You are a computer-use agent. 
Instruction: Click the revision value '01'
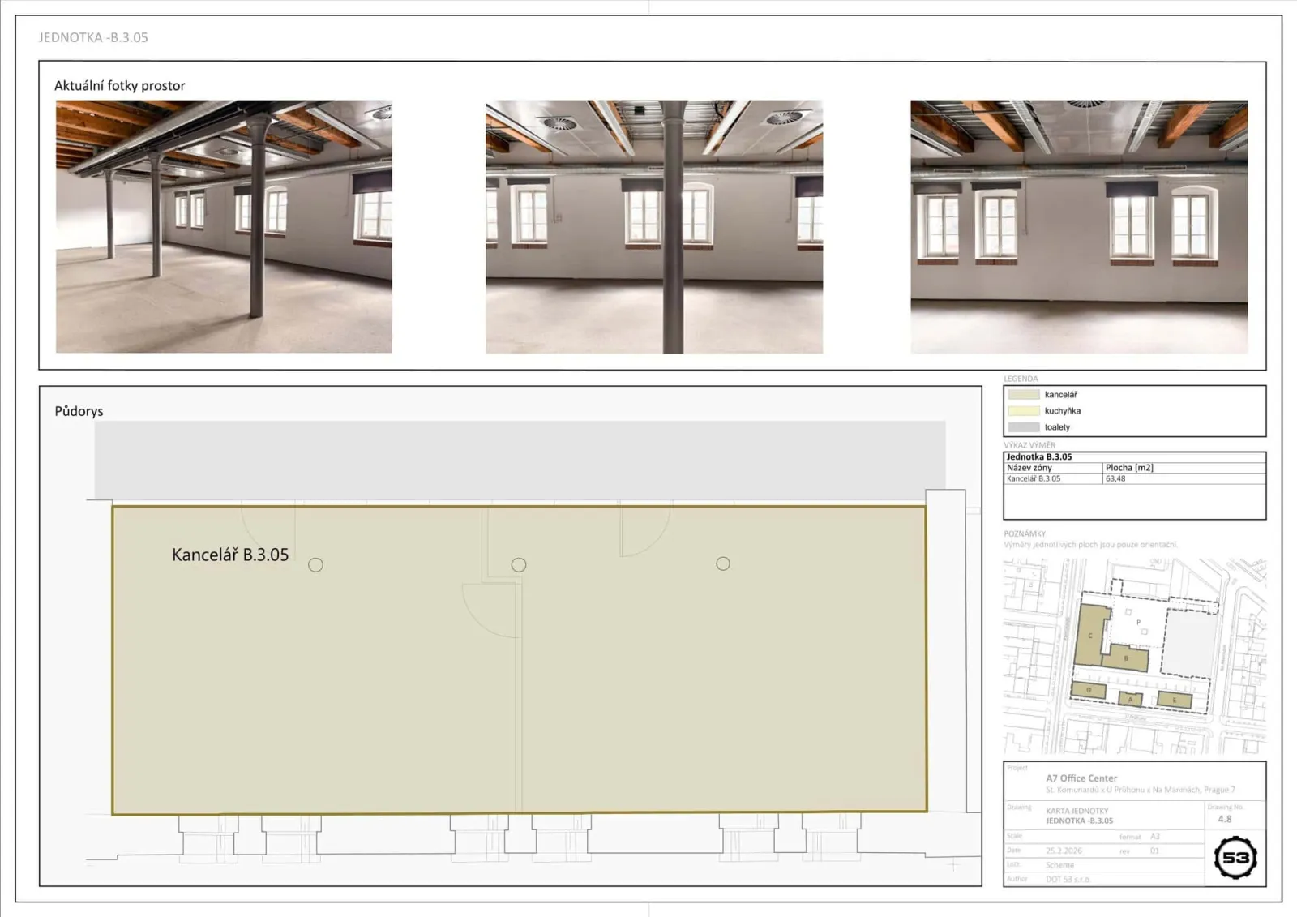coord(1154,851)
